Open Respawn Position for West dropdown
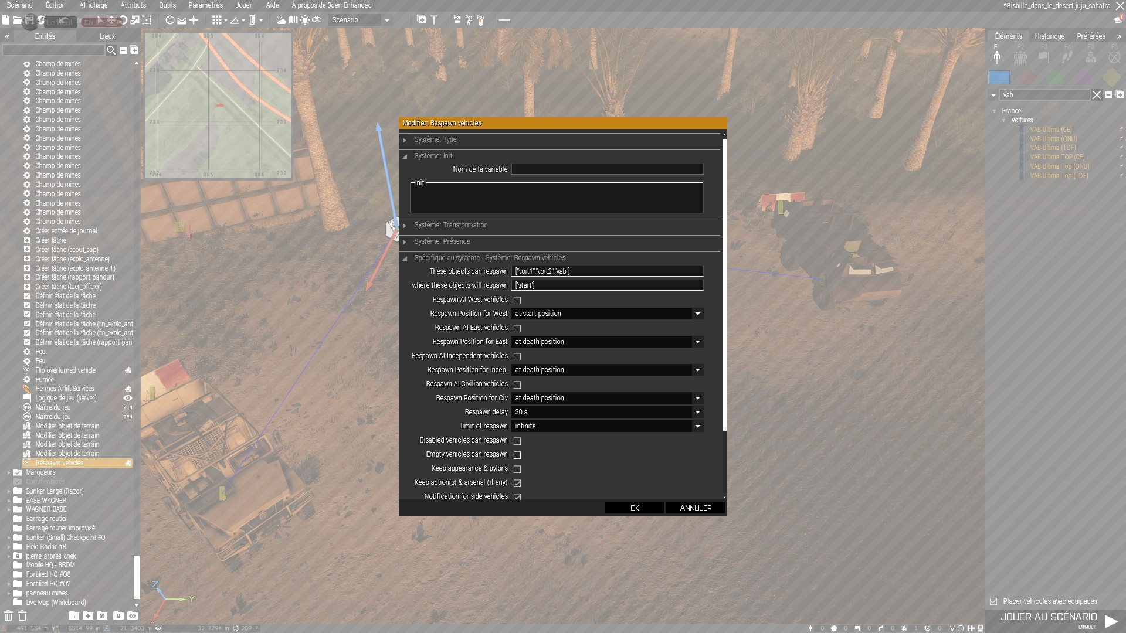The image size is (1126, 633). (x=697, y=314)
